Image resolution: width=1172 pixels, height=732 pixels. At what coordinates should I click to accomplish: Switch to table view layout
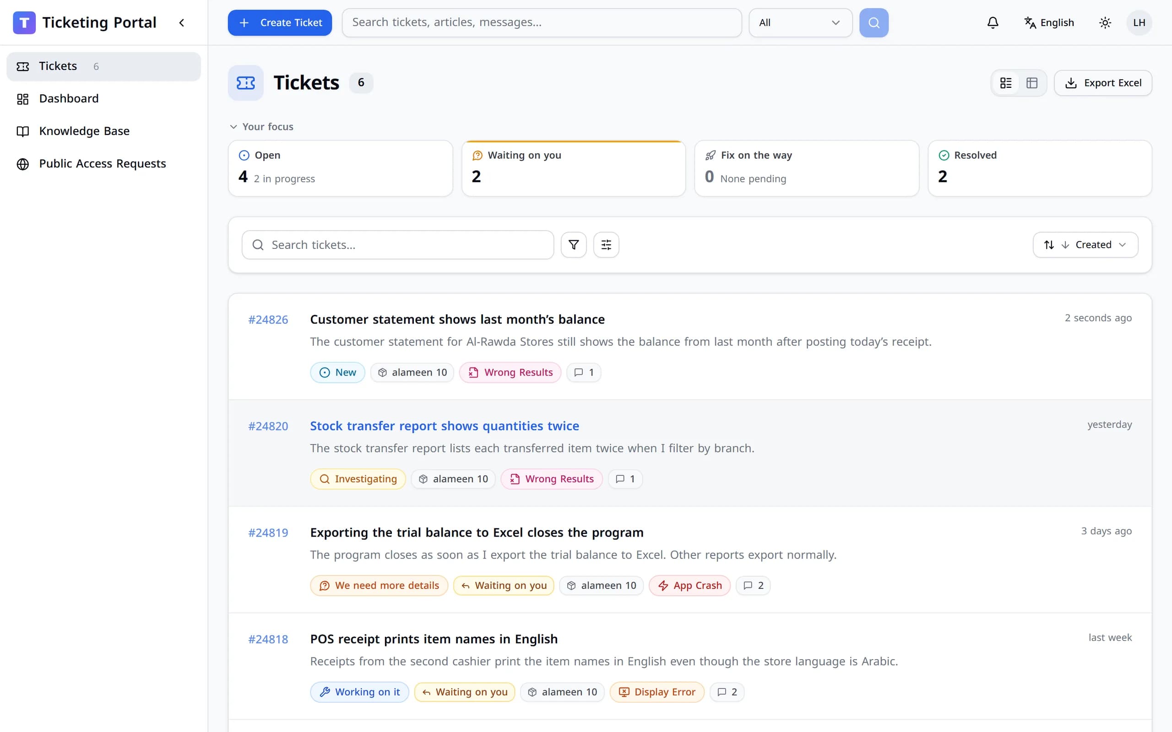1032,83
